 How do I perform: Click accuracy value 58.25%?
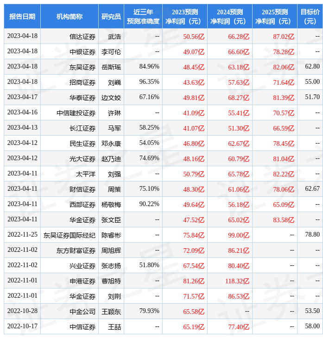point(149,128)
